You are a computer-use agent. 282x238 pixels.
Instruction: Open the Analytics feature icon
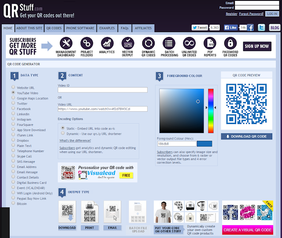point(107,43)
